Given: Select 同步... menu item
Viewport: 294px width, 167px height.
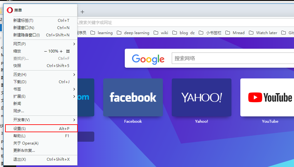Looking at the screenshot, I should (41, 111).
